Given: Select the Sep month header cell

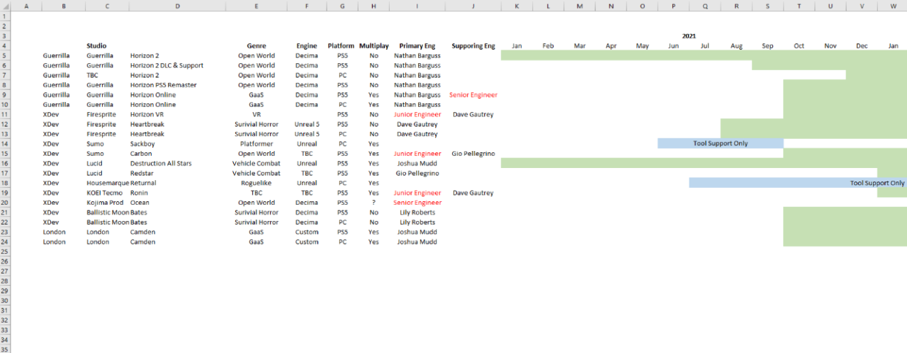Looking at the screenshot, I should 767,46.
